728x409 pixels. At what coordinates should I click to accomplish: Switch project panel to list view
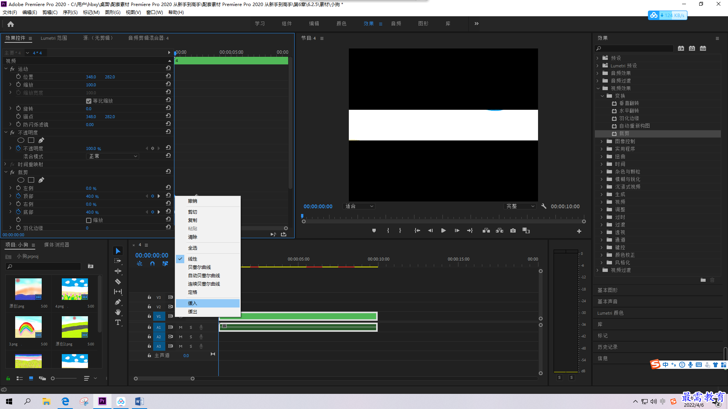(x=20, y=378)
